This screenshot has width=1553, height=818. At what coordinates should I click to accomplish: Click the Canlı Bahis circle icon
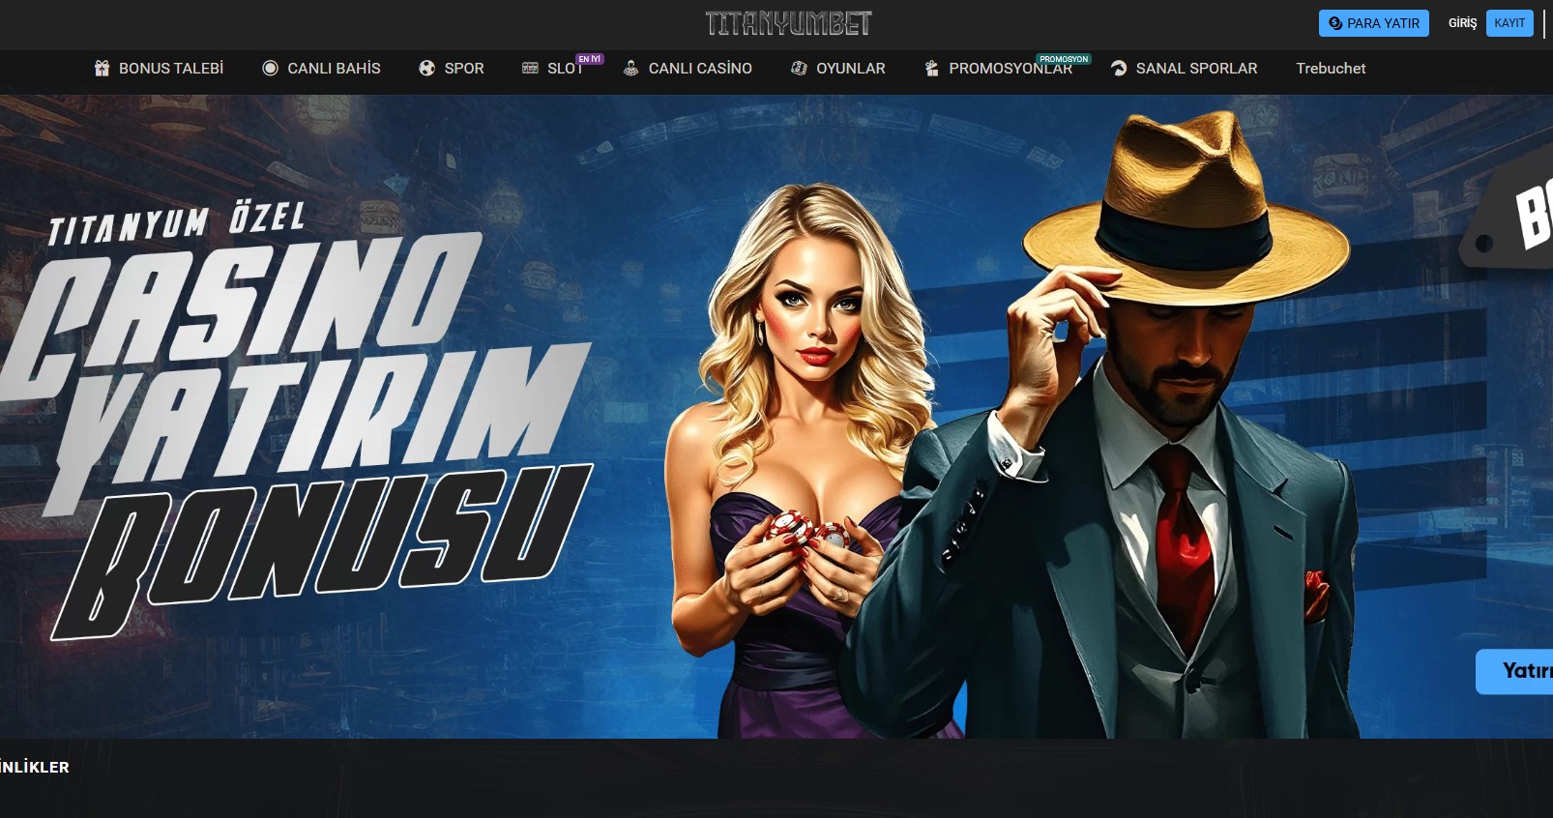pyautogui.click(x=270, y=69)
